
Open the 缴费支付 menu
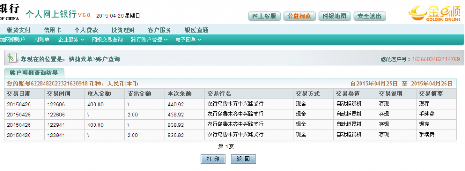(19, 30)
